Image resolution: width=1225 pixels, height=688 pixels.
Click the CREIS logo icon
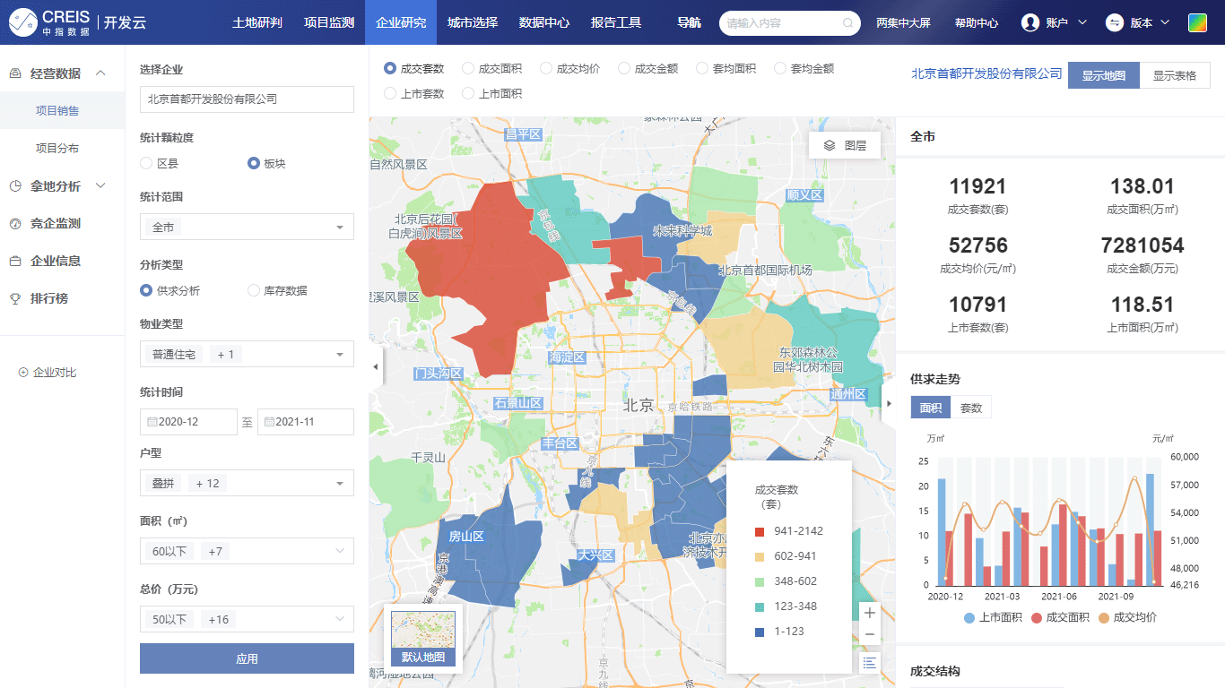coord(25,22)
